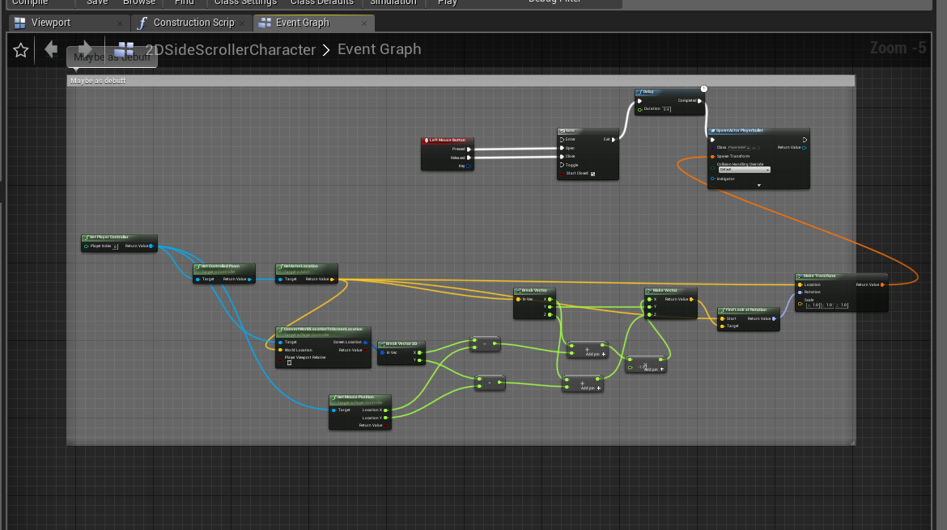Enable the Player Viewport Relative checkbox

click(x=289, y=363)
